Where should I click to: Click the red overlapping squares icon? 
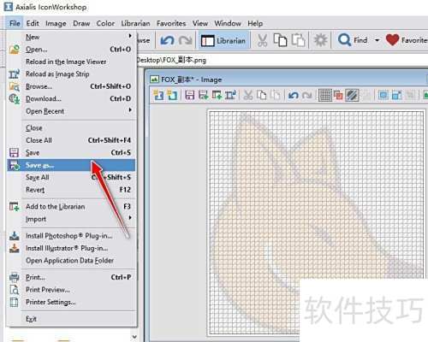click(x=338, y=95)
